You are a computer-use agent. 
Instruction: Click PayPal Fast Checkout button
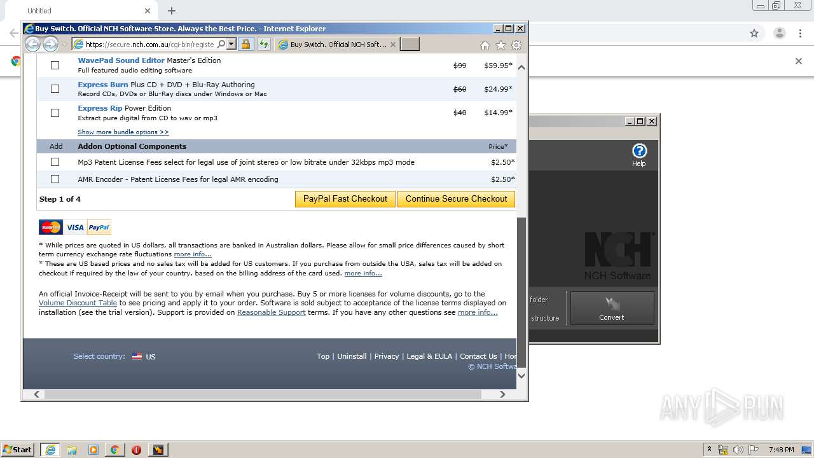(x=345, y=199)
